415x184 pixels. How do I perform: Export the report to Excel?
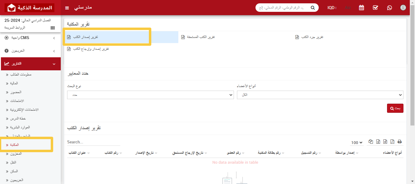(x=378, y=142)
